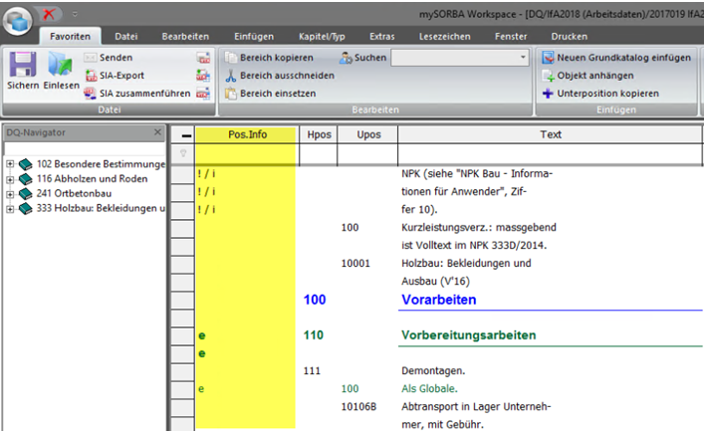
Task: Click the SIA-Export label
Action: pyautogui.click(x=121, y=76)
